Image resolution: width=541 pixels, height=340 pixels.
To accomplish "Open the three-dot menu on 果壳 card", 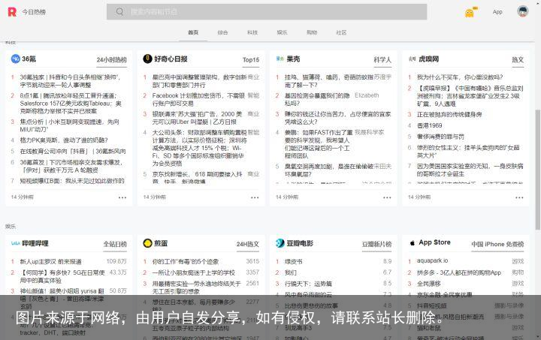I will point(387,197).
